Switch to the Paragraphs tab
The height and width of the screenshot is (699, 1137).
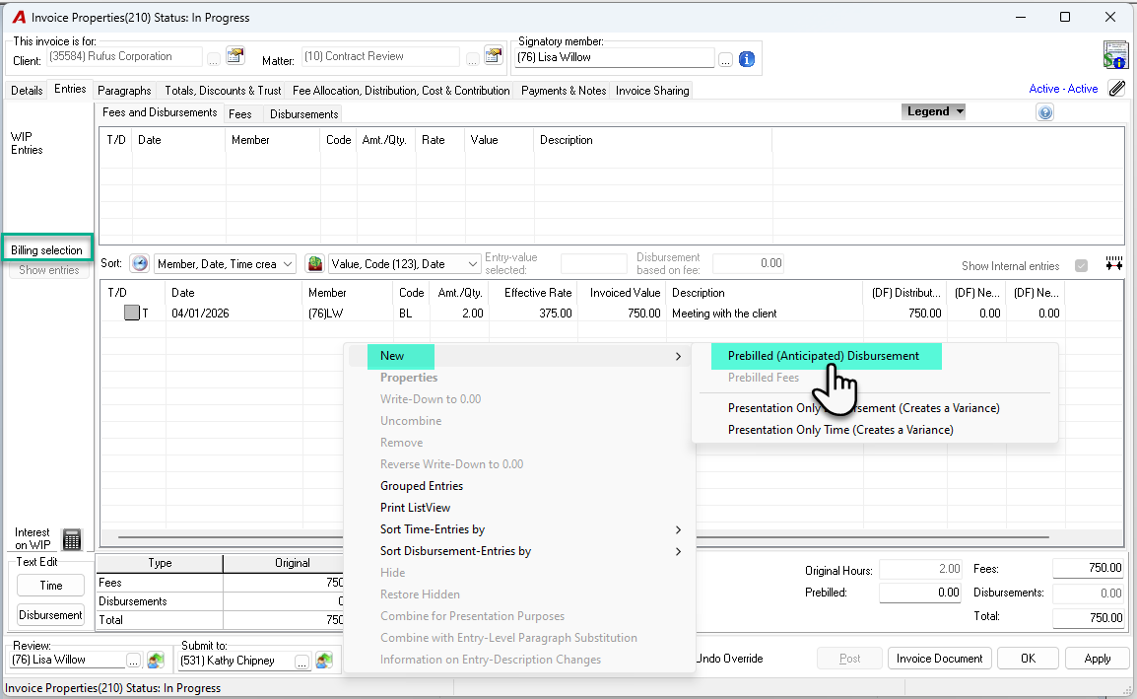pos(125,90)
